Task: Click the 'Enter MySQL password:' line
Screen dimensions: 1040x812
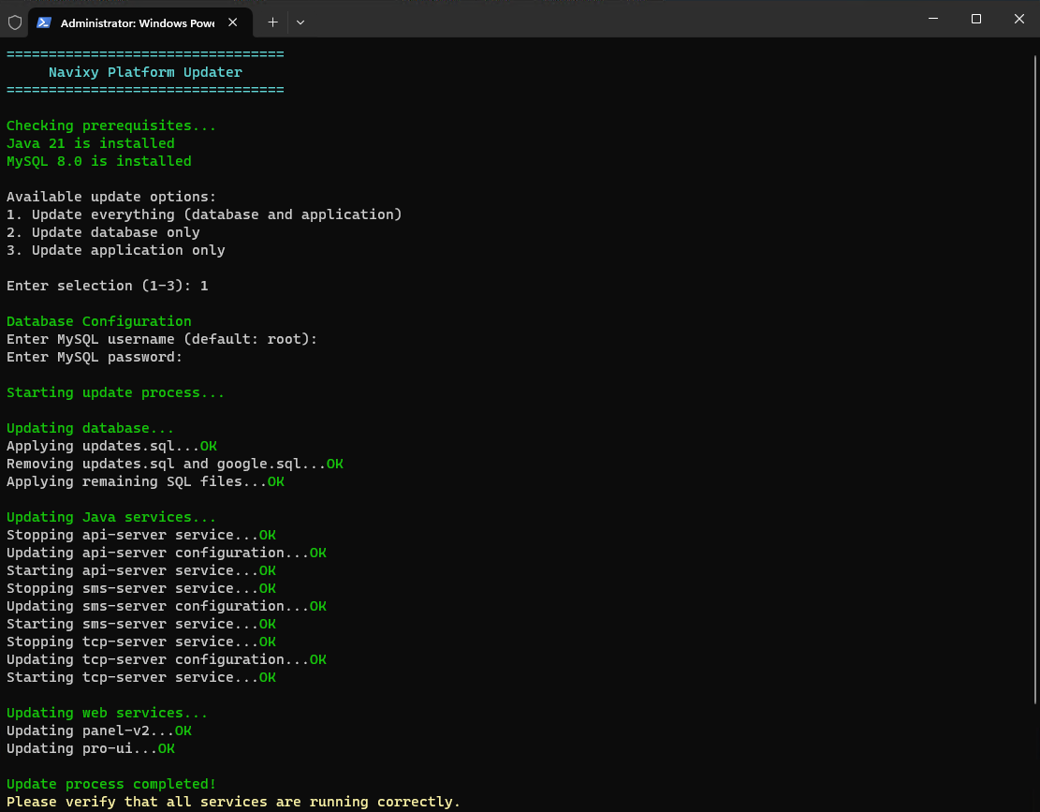Action: [95, 357]
